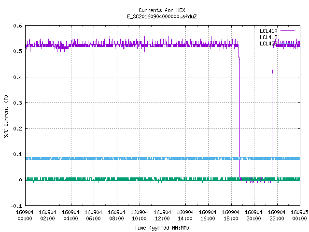
Task: Click the x-axis tick 160904 00:00
Action: [x=25, y=215]
